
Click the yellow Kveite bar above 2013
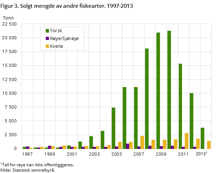(x=209, y=145)
